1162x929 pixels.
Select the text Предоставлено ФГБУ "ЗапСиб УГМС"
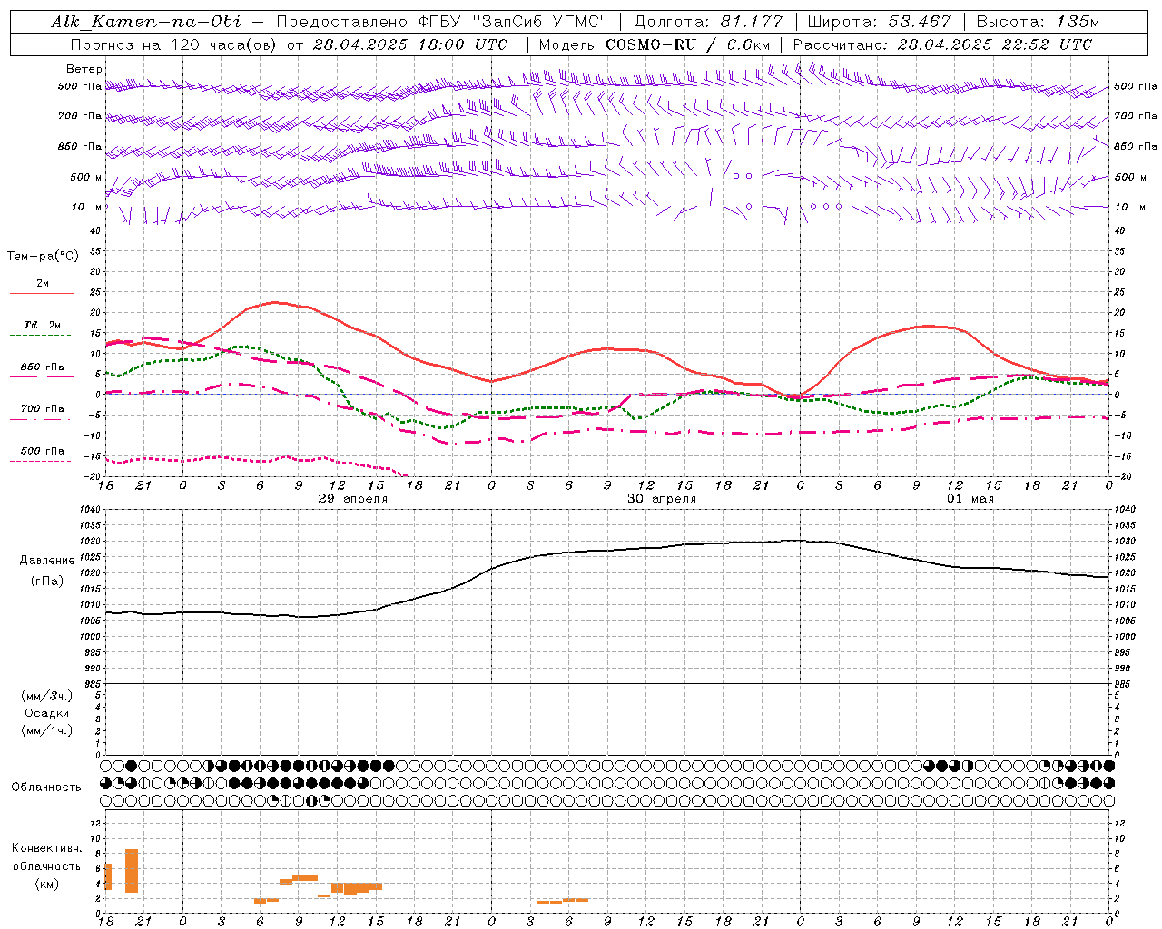(x=442, y=22)
